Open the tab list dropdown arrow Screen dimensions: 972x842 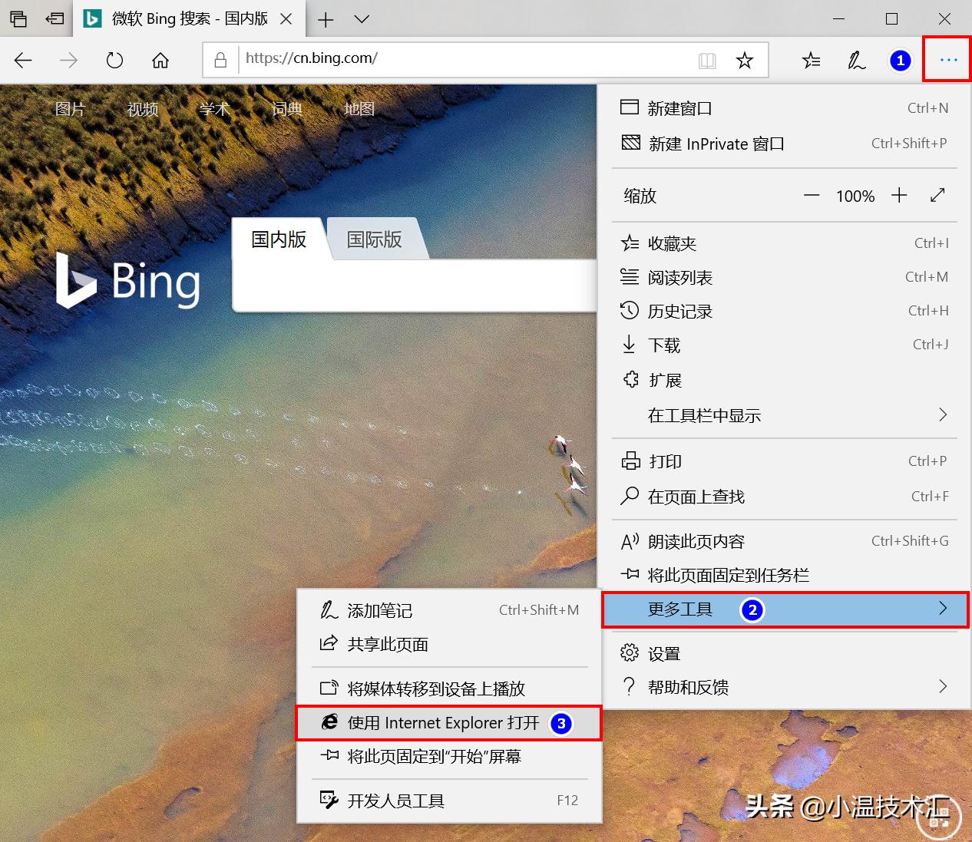tap(361, 19)
